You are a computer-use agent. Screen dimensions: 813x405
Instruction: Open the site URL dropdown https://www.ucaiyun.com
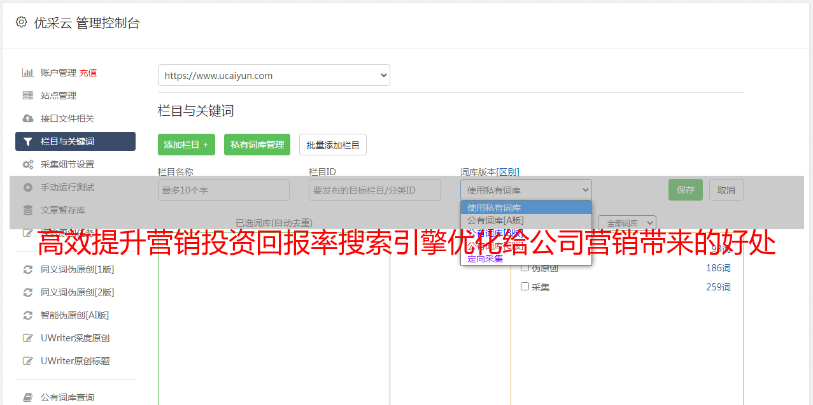coord(274,75)
